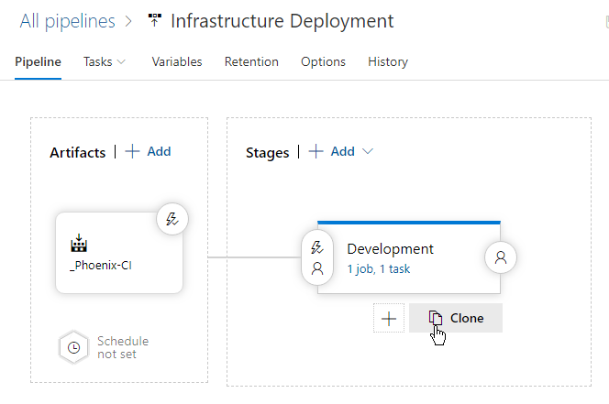Click the release pipeline icon beside title
The height and width of the screenshot is (404, 609).
click(x=154, y=21)
